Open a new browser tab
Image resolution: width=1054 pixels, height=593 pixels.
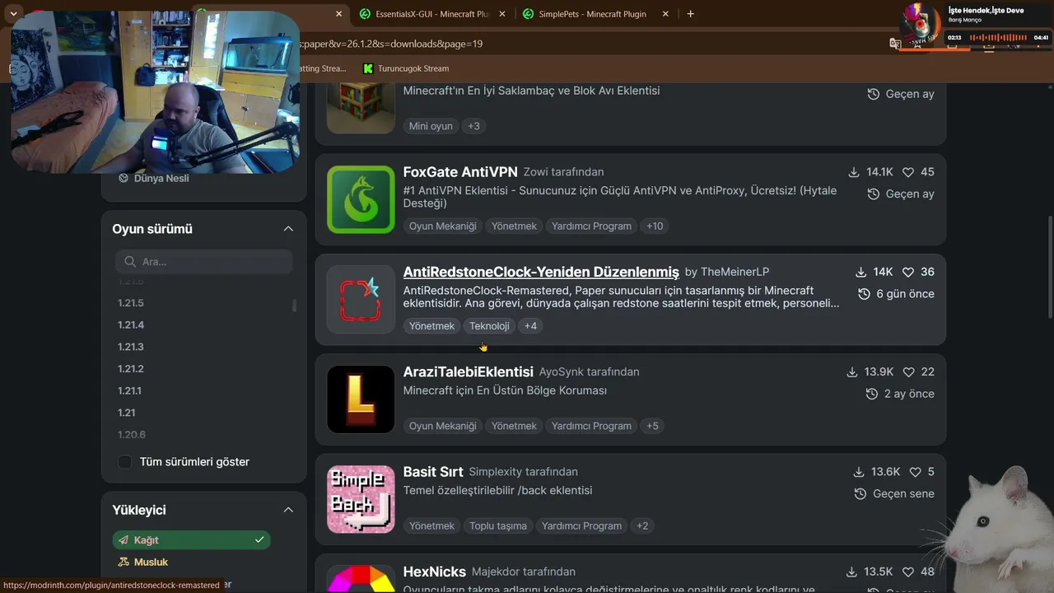click(690, 14)
